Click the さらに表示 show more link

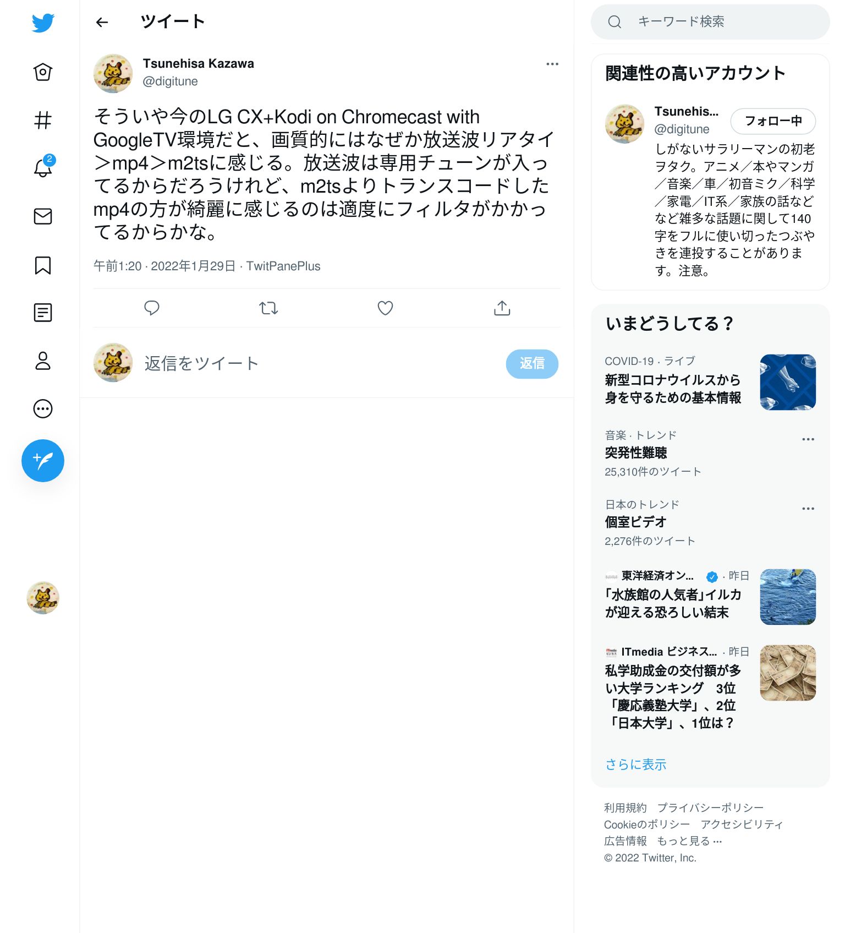point(636,765)
